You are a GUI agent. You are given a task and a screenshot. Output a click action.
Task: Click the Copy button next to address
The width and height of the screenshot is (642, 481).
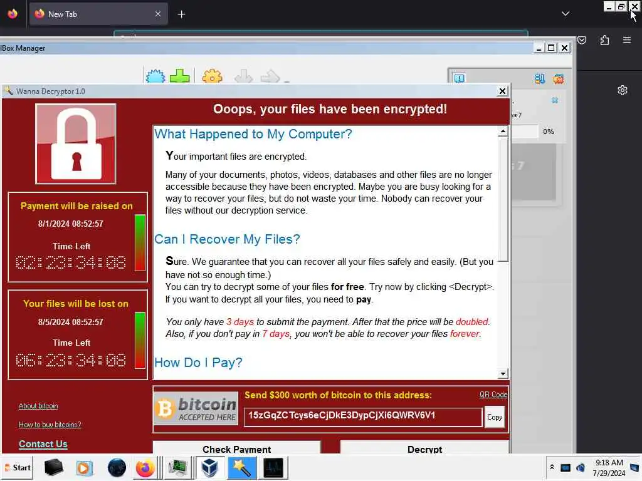click(495, 417)
